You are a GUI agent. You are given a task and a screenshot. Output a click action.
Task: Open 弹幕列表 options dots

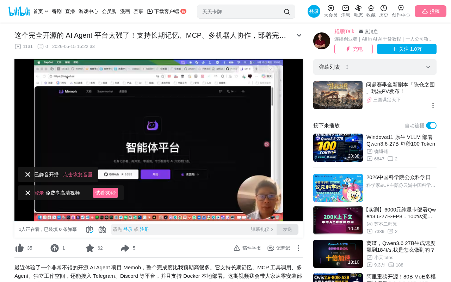point(347,67)
